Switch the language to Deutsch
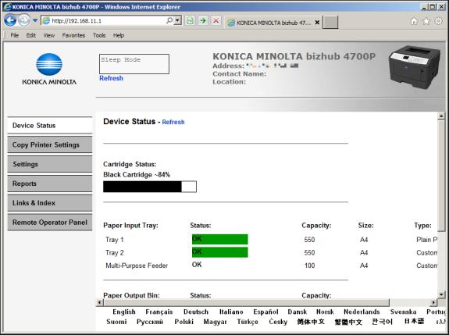Image resolution: width=449 pixels, height=335 pixels. pyautogui.click(x=196, y=312)
